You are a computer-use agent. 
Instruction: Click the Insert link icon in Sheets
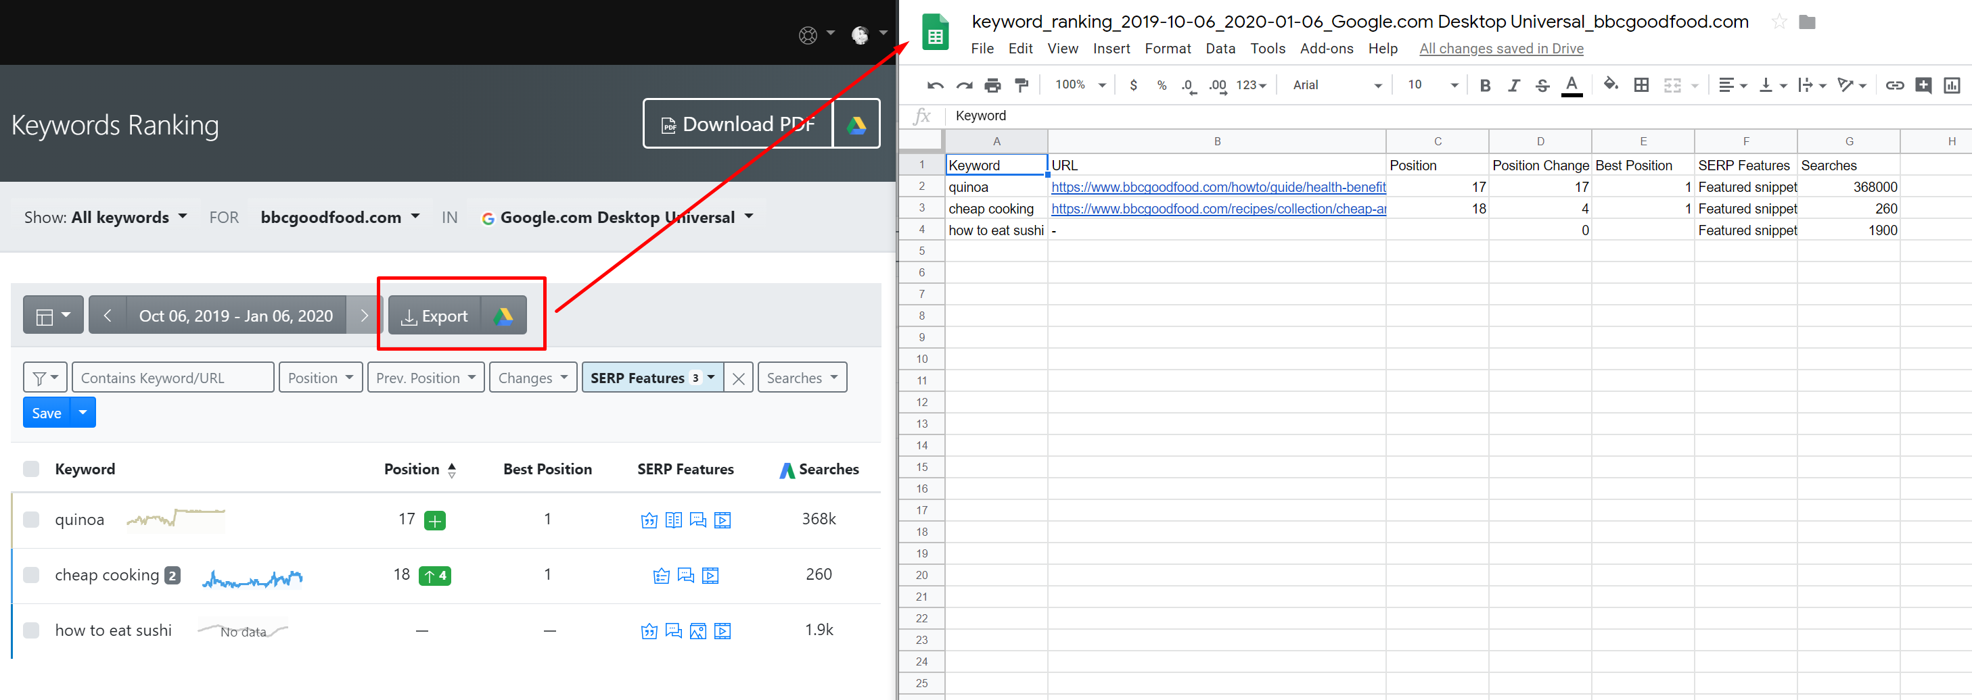pos(1894,85)
